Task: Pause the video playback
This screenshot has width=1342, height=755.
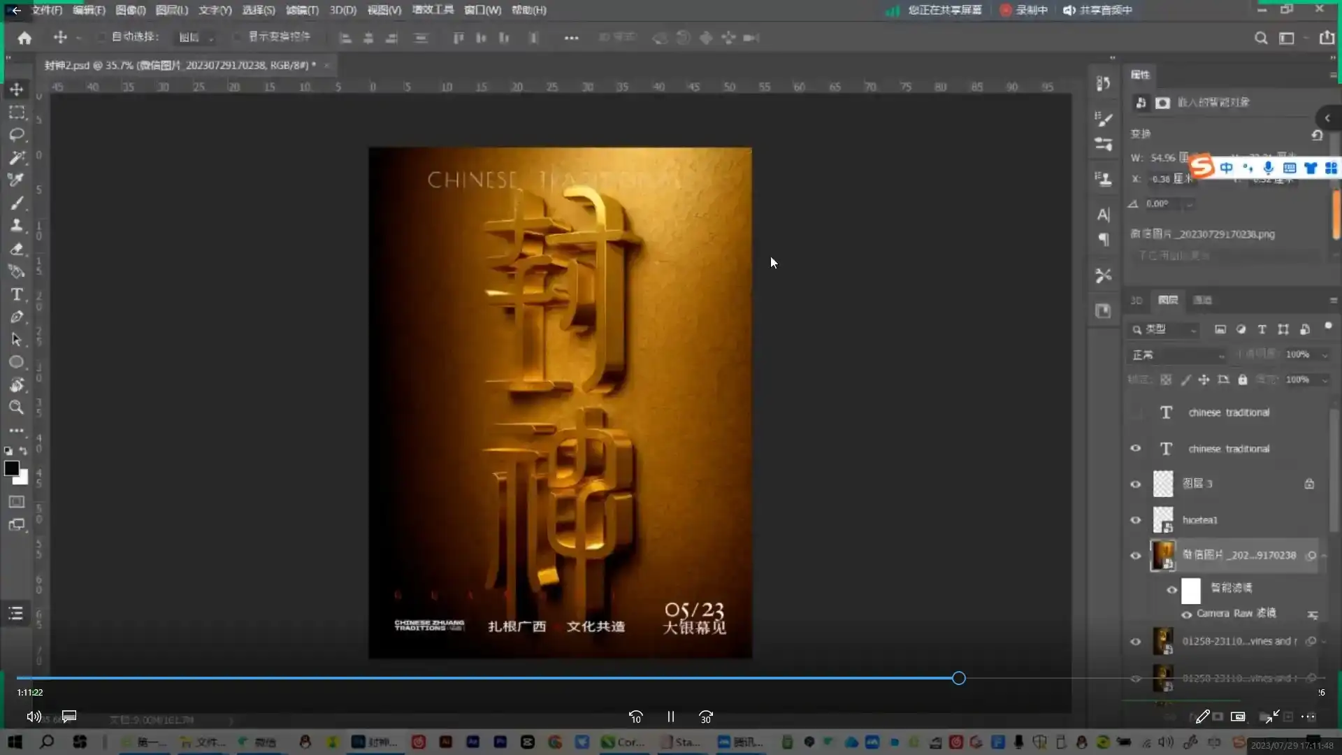Action: (670, 716)
